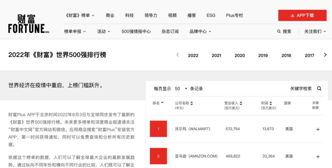This screenshot has height=168, width=332.
Task: Click the 2022年《财富》世界500强排行榜 heading
Action: pyautogui.click(x=57, y=55)
